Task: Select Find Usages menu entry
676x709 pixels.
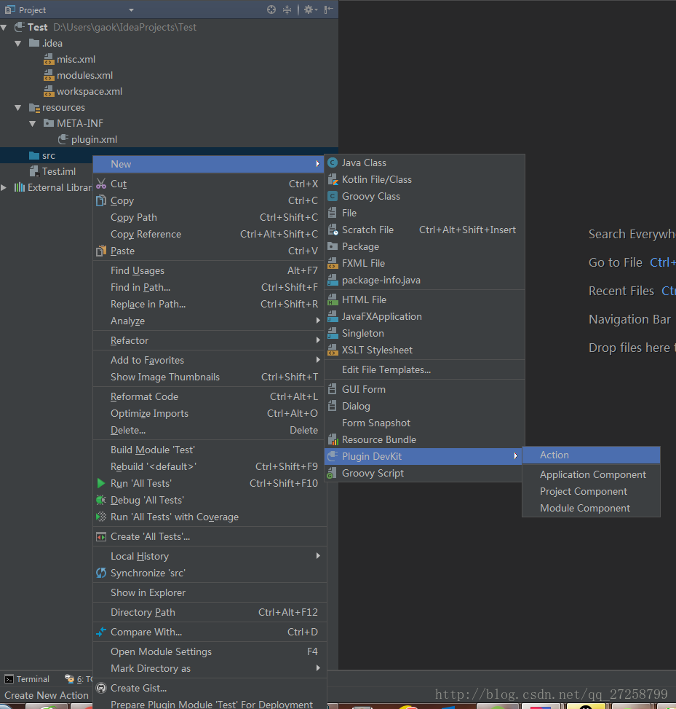Action: tap(210, 271)
